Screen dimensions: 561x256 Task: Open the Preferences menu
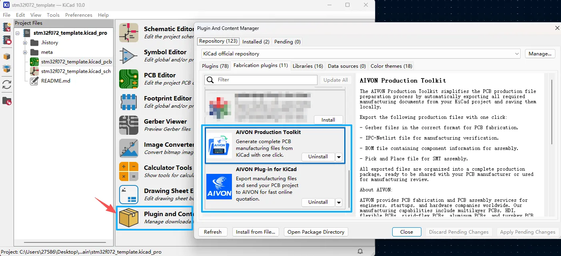[x=79, y=15]
